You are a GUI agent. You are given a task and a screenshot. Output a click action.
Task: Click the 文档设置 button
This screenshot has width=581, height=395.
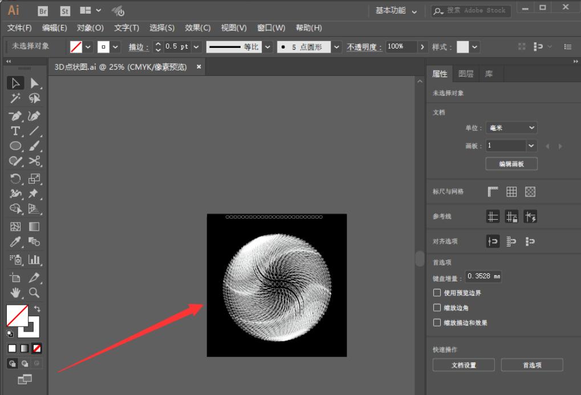click(464, 365)
